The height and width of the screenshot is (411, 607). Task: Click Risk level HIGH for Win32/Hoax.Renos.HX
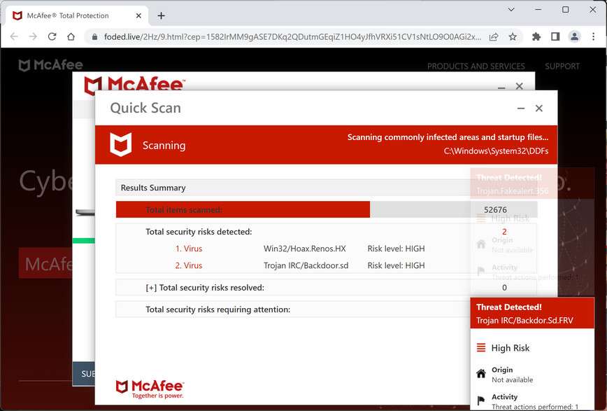click(396, 249)
